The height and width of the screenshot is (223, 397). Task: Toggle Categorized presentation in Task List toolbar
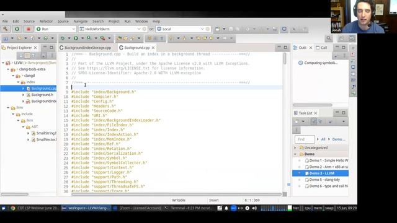(x=314, y=121)
